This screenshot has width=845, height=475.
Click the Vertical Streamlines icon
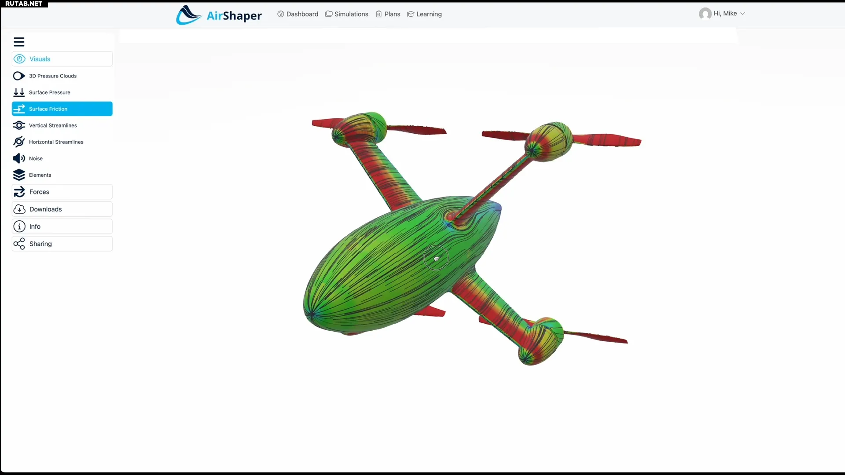click(x=19, y=125)
